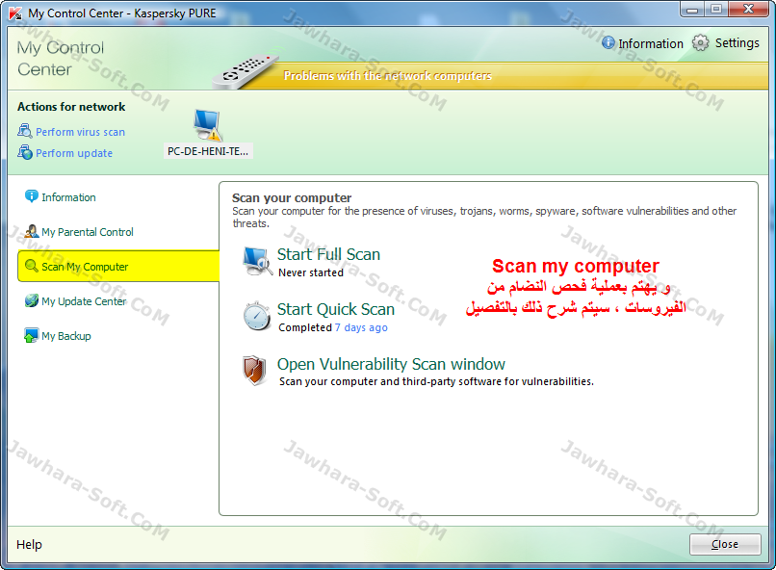Start Full Scan of the computer
The image size is (776, 570).
(328, 254)
